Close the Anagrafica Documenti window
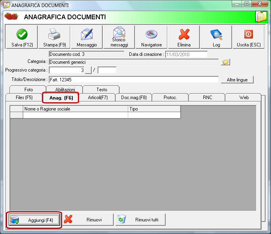The width and height of the screenshot is (271, 234). (260, 4)
